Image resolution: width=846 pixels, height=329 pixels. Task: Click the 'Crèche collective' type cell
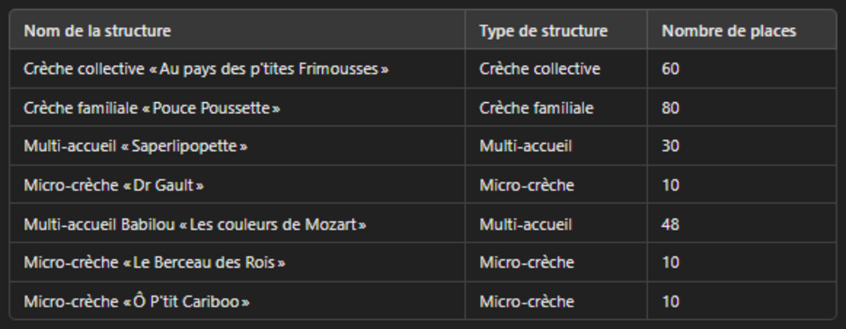point(539,69)
